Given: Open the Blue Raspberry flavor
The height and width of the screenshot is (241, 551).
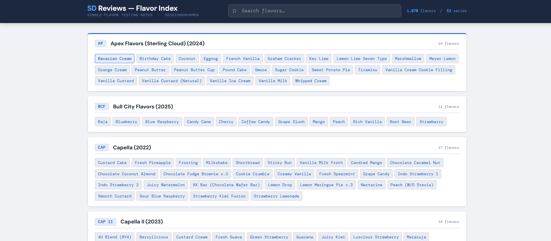Looking at the screenshot, I should (162, 122).
